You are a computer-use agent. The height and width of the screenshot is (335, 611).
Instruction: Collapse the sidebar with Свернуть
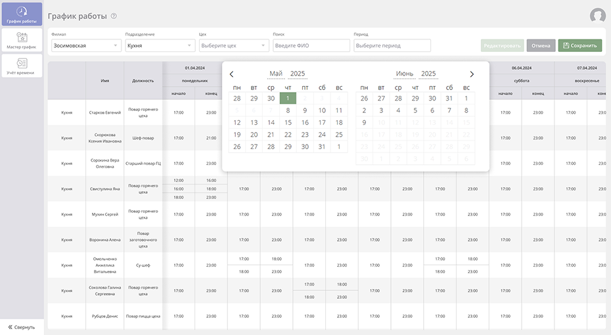pos(22,326)
